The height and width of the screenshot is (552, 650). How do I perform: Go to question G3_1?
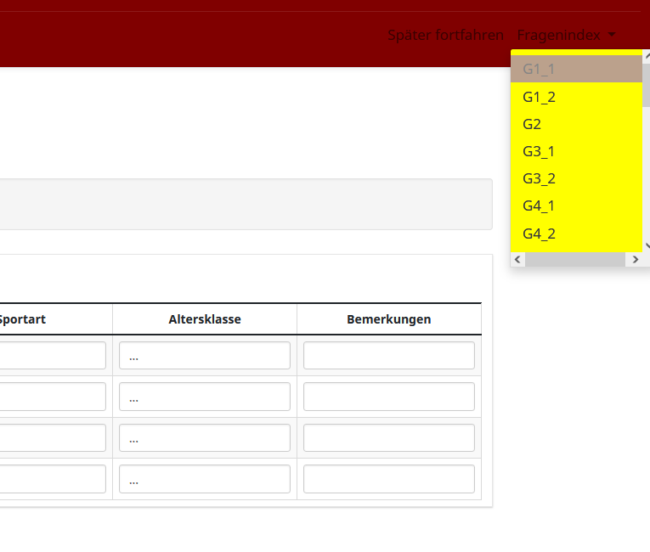[539, 151]
